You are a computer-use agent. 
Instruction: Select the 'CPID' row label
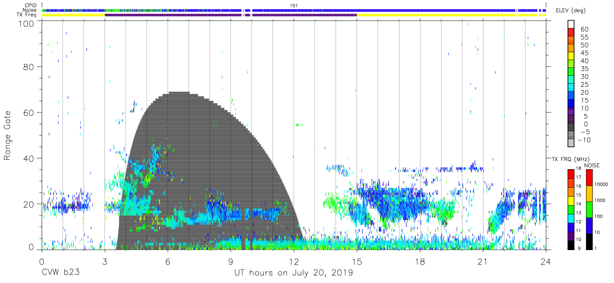click(x=30, y=5)
